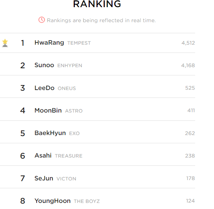Select the ONEUS group label
The width and height of the screenshot is (214, 209).
click(67, 88)
